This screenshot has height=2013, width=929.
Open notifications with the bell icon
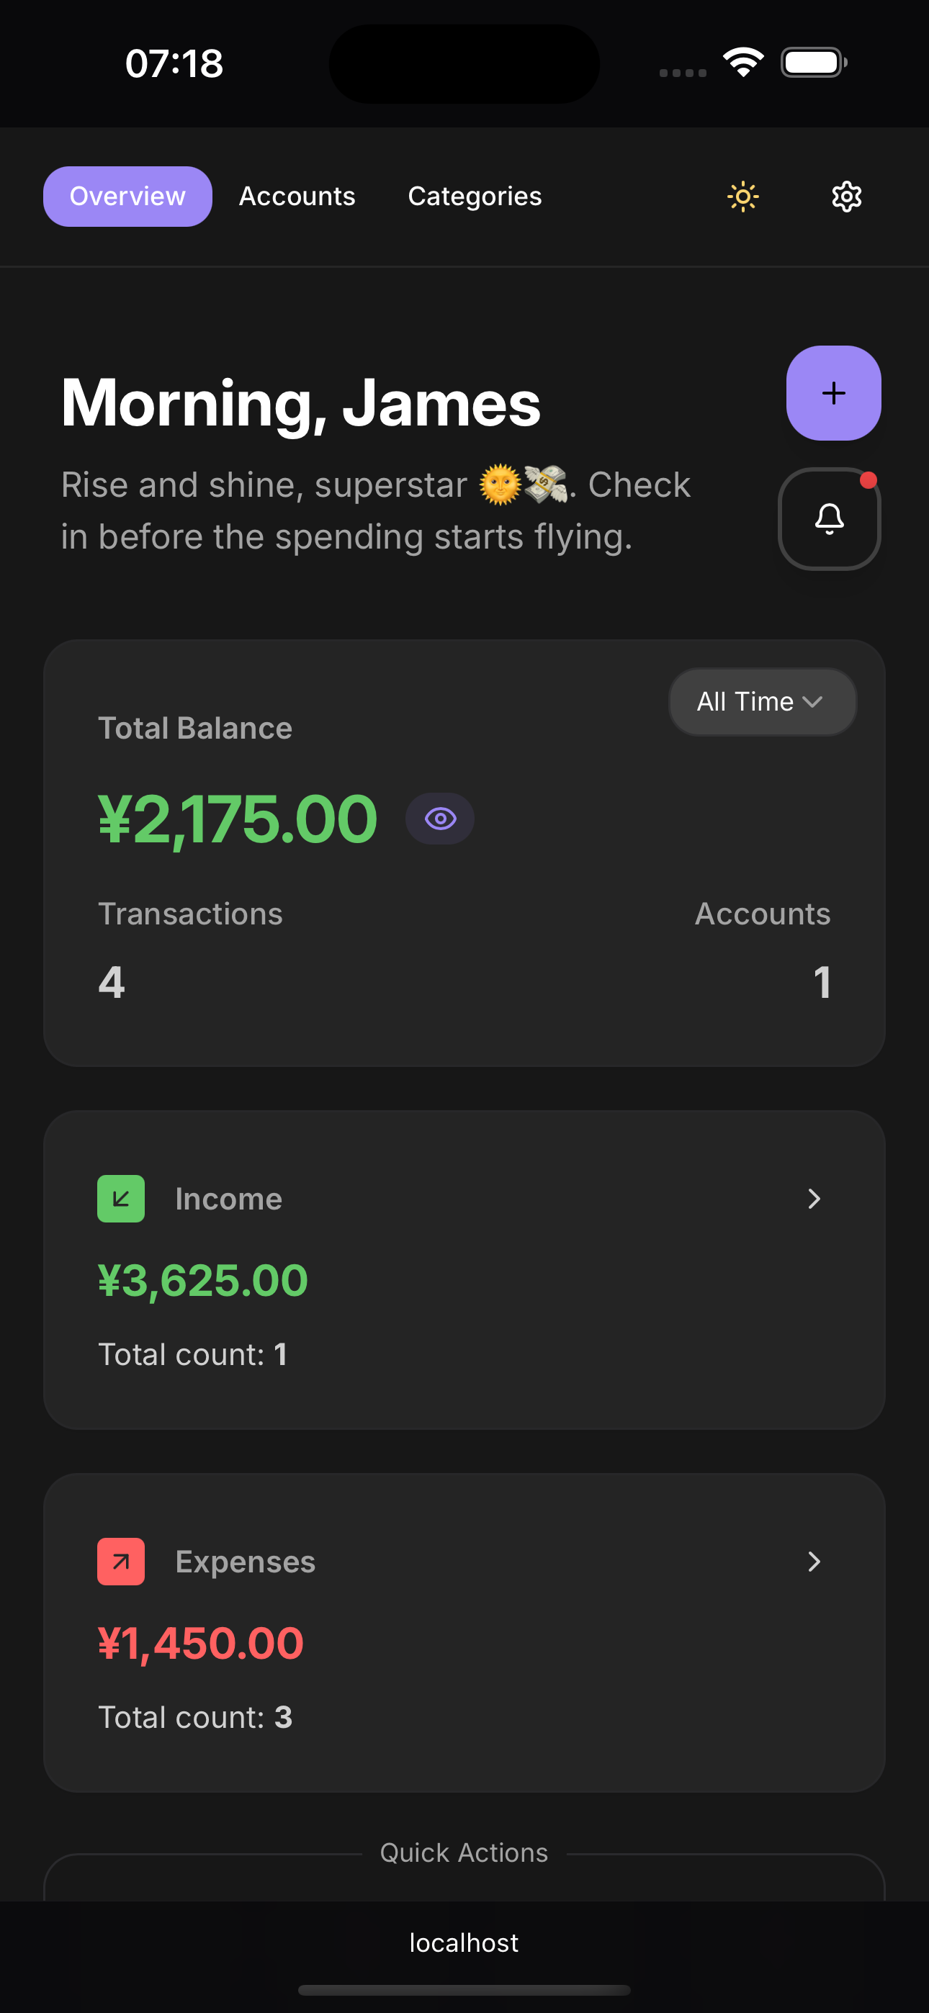(x=829, y=519)
